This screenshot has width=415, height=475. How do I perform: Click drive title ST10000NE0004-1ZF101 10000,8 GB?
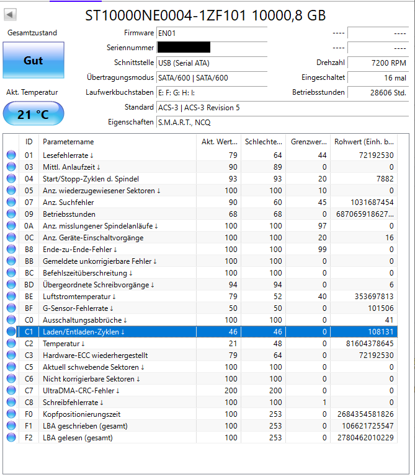(x=205, y=15)
